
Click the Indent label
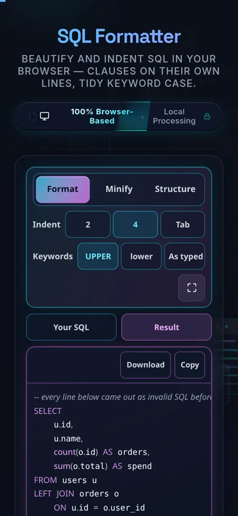[x=46, y=224]
